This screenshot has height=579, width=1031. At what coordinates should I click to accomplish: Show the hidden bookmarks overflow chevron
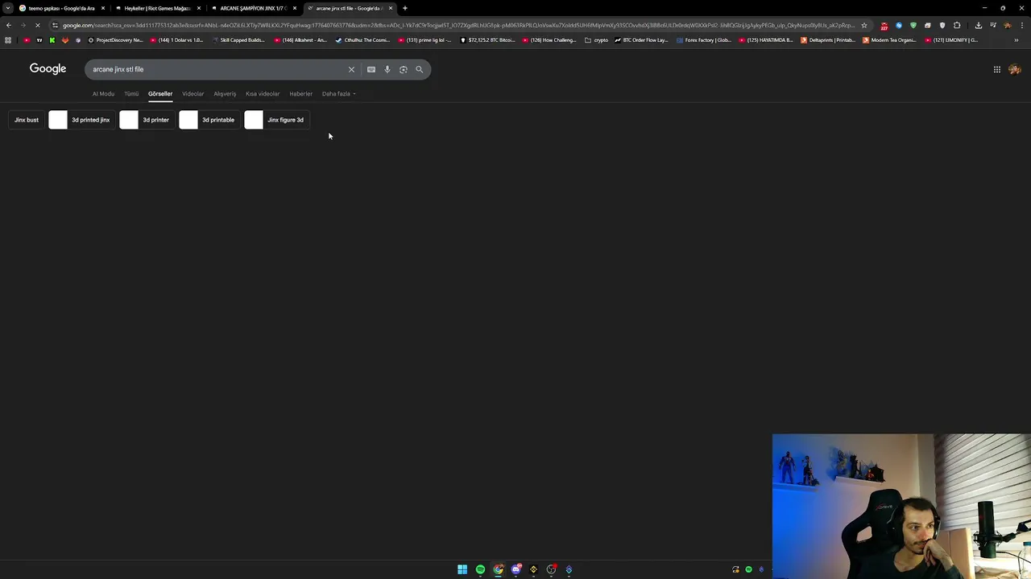pyautogui.click(x=1016, y=40)
